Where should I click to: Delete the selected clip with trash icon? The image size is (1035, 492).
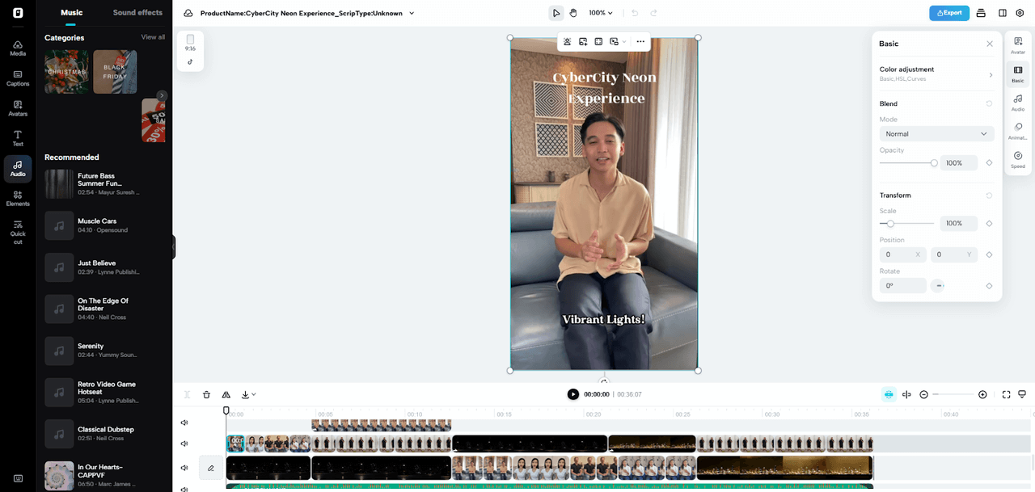(x=207, y=394)
